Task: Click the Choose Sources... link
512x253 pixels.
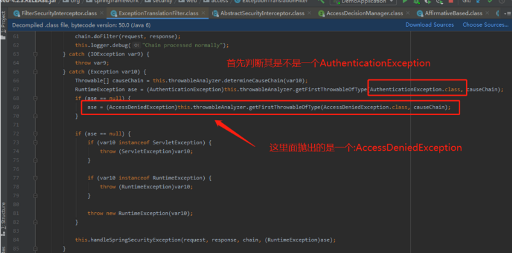Action: 485,25
